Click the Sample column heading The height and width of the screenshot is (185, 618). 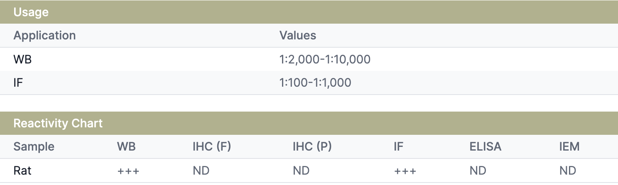[34, 147]
